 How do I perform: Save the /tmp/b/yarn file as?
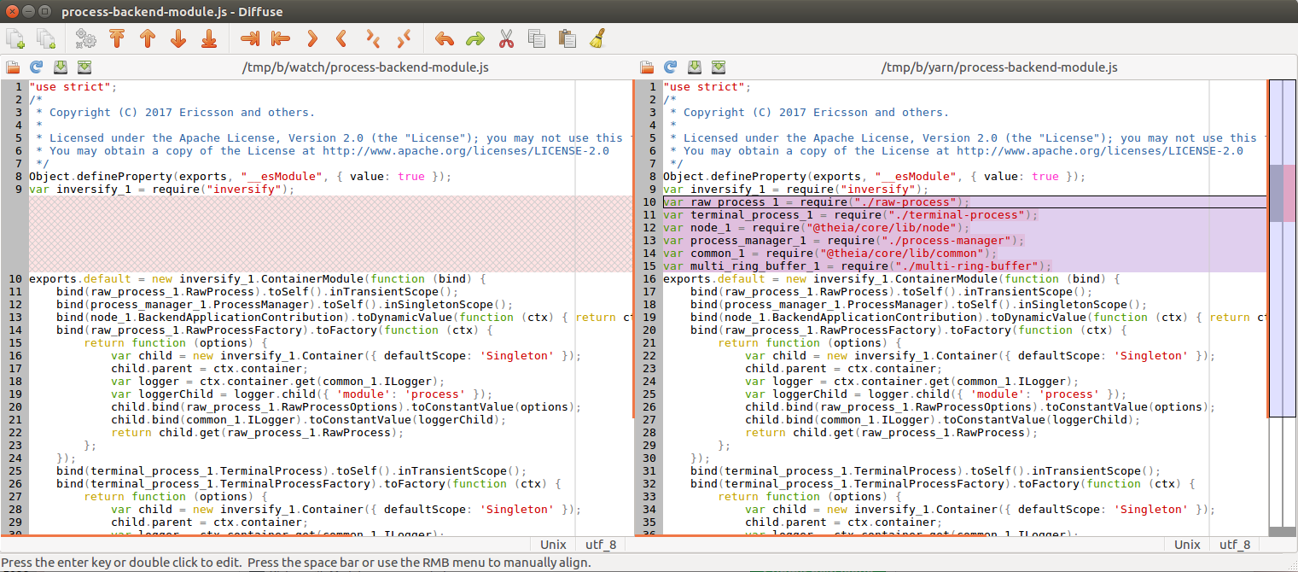pyautogui.click(x=719, y=67)
